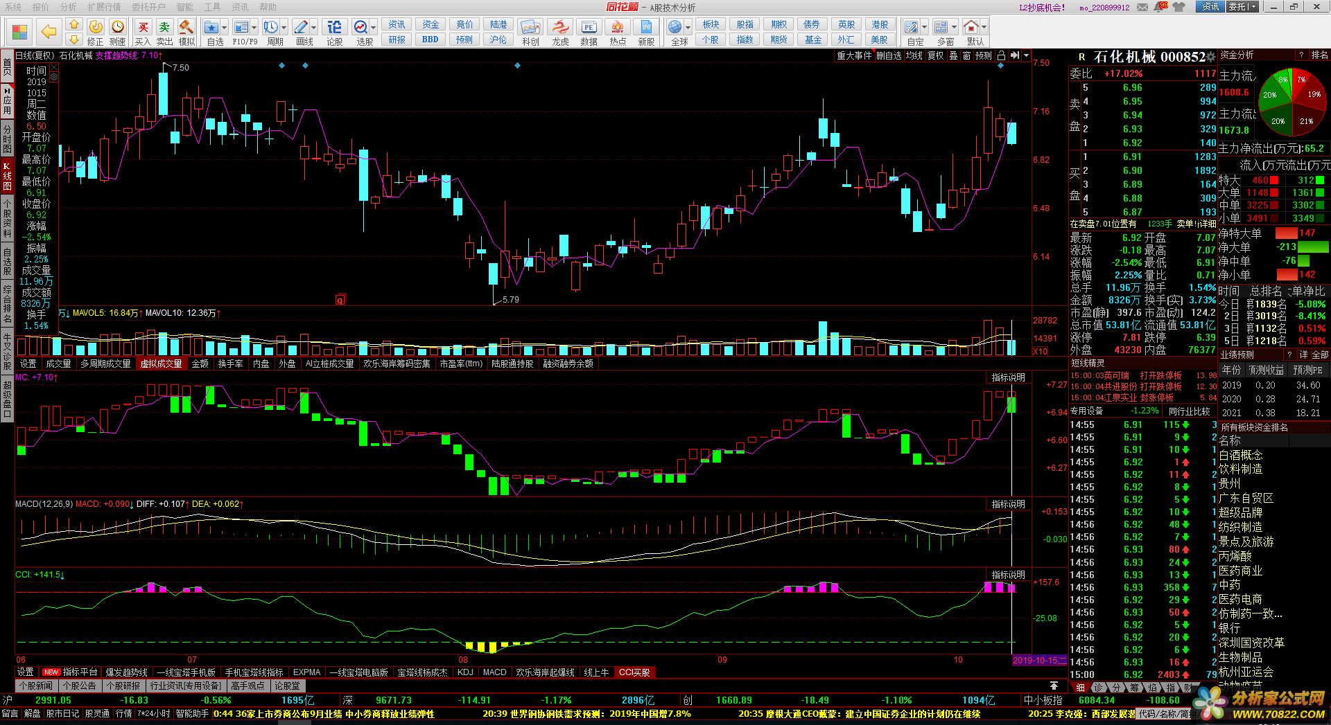Open the chart toolbar dropdown arrow after lock
Screen dimensions: 1331x725
1027,55
